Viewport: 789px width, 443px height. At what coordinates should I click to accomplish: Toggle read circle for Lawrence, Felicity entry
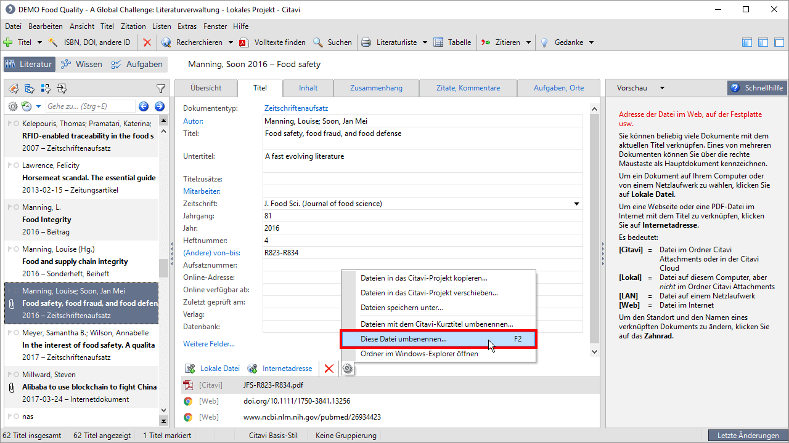16,166
